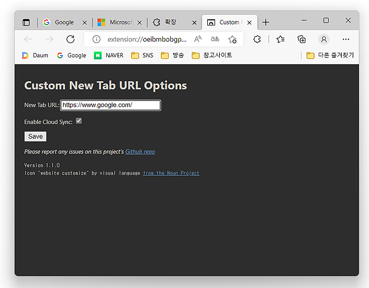
Task: Click the Save button
Action: tap(35, 137)
